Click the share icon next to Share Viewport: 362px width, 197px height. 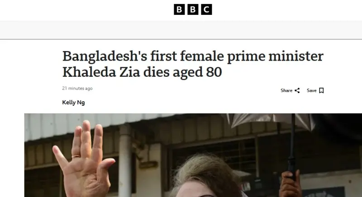(297, 90)
